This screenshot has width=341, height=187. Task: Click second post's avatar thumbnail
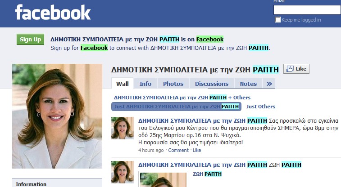point(123,171)
